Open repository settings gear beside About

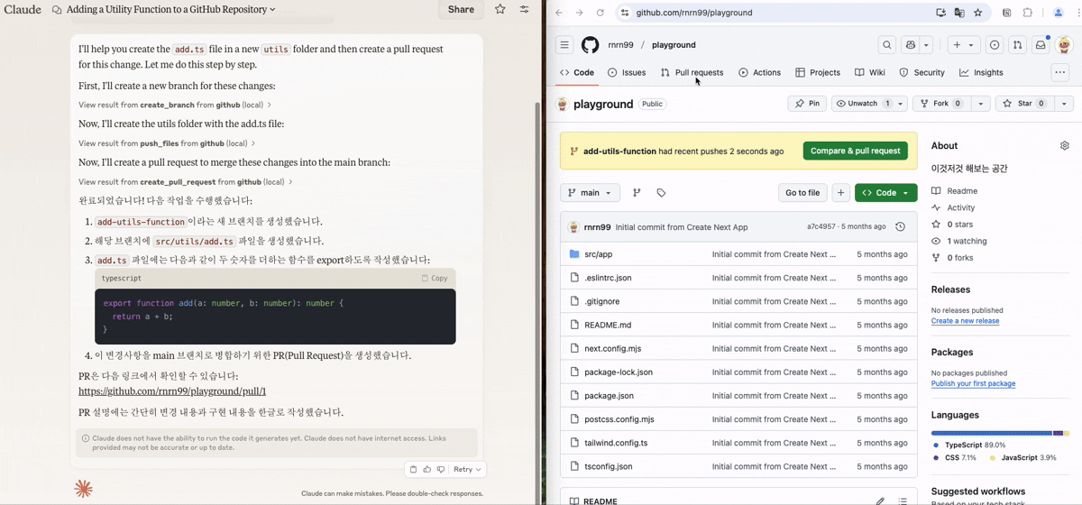coord(1065,145)
